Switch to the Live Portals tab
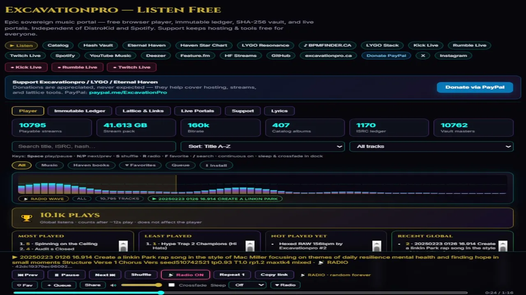Viewport: 526px width, 295px height. [x=198, y=111]
